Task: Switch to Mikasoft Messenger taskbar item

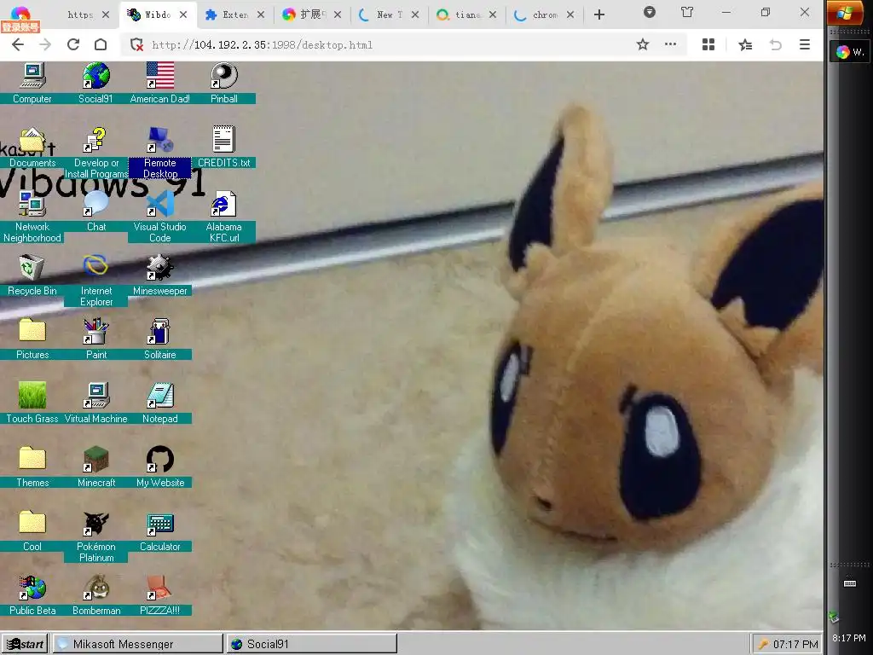Action: coord(137,644)
